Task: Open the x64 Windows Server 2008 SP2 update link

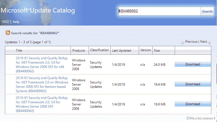Action: [42, 65]
